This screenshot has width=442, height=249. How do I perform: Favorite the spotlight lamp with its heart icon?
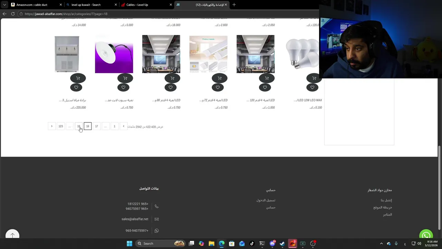[x=123, y=87]
